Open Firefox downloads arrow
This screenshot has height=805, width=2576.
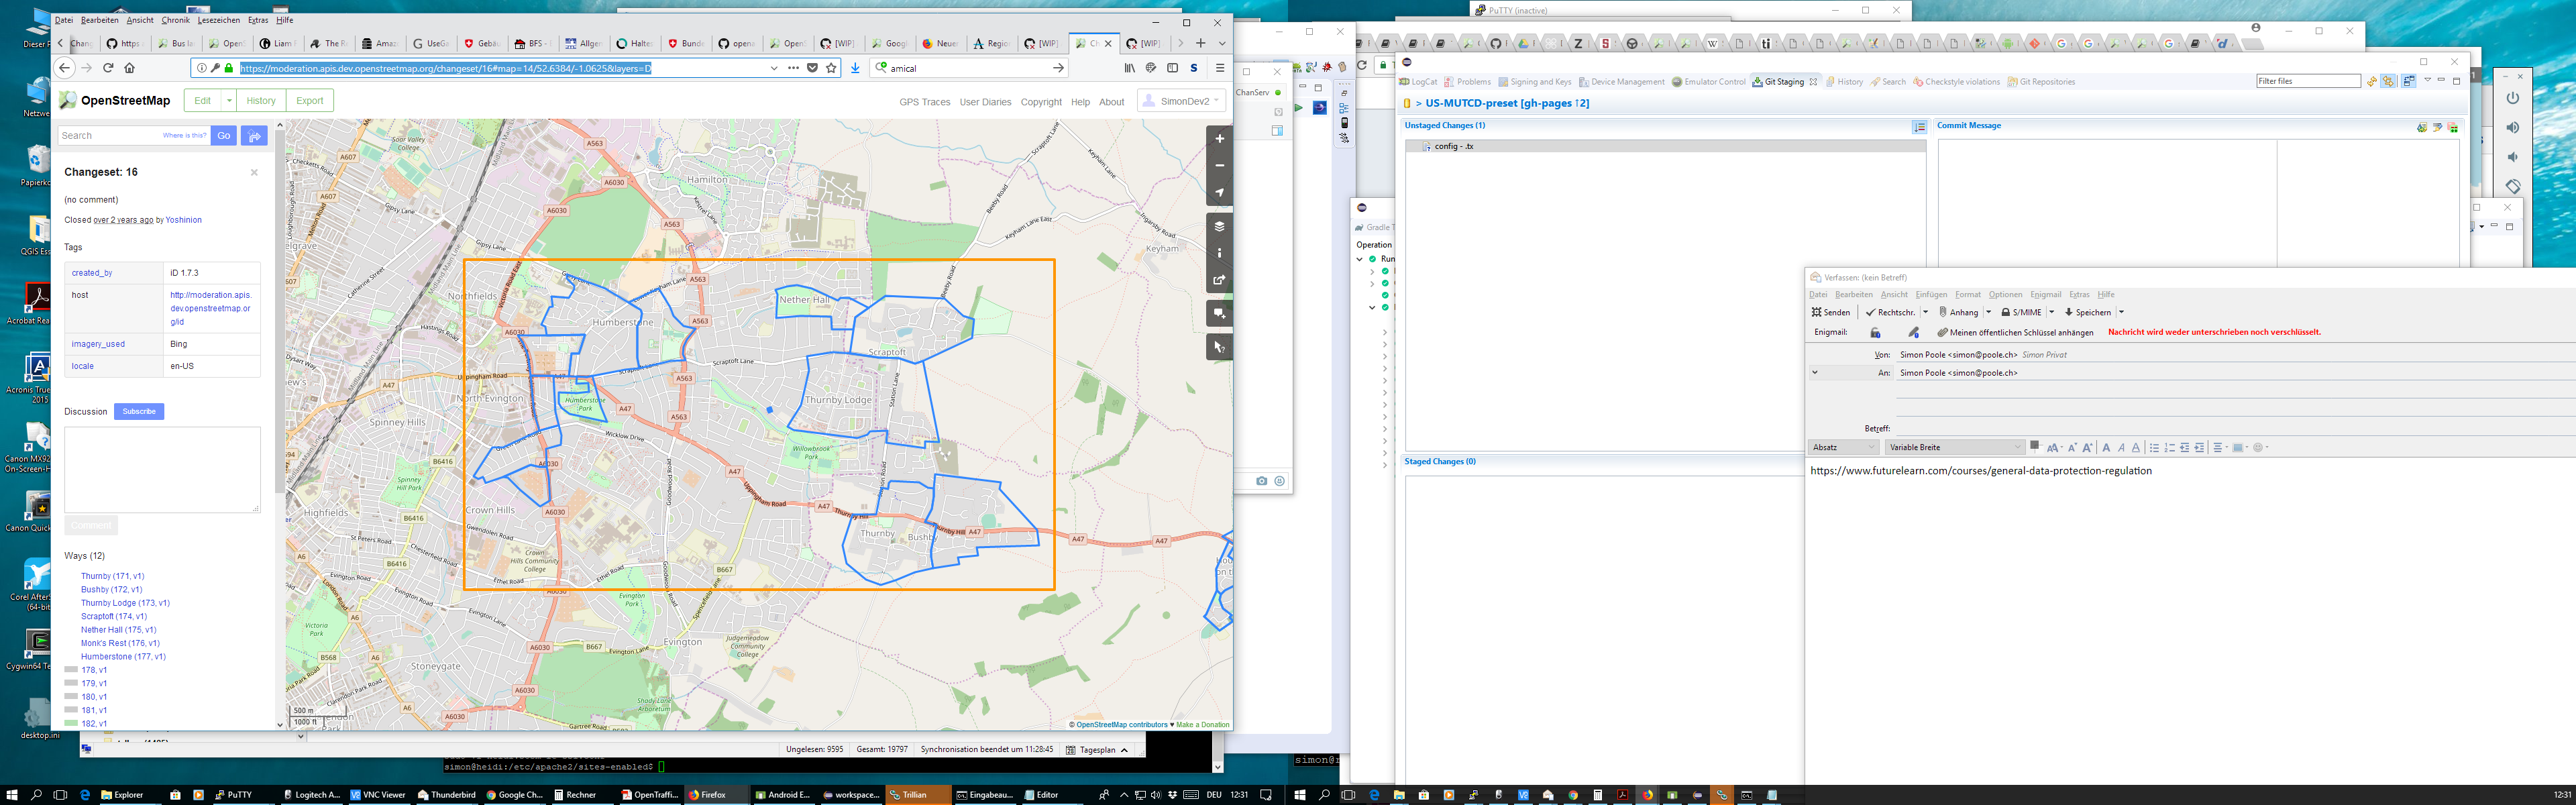tap(855, 68)
